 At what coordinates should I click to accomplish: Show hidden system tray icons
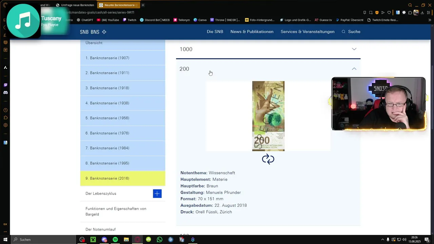pos(383,240)
